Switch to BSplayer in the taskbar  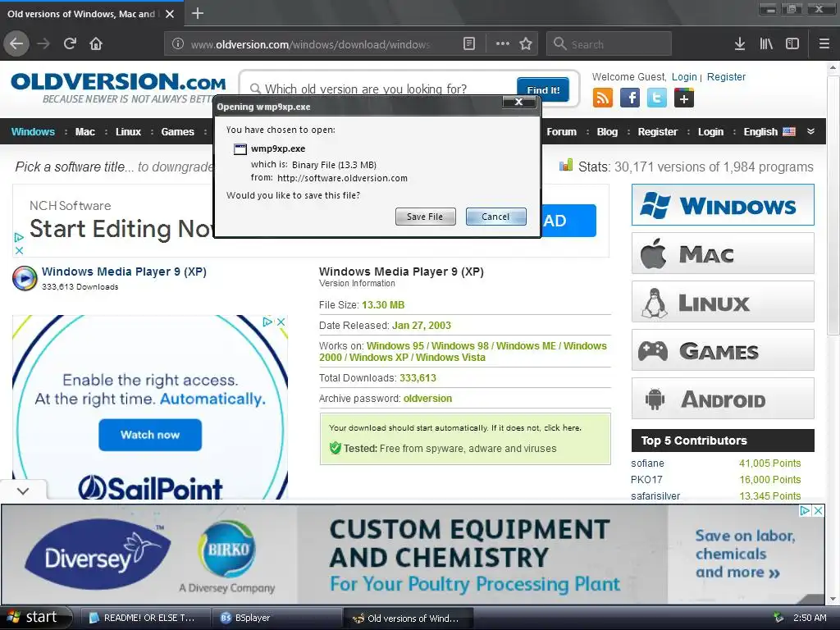276,618
